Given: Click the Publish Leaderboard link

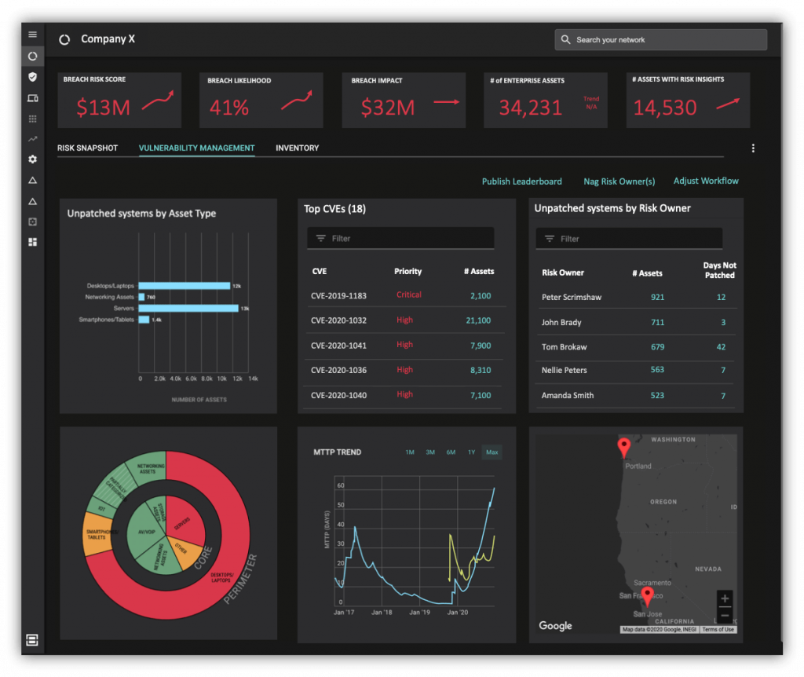Looking at the screenshot, I should (x=521, y=181).
